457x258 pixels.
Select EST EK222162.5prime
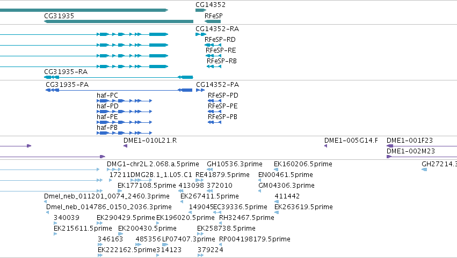[100, 255]
